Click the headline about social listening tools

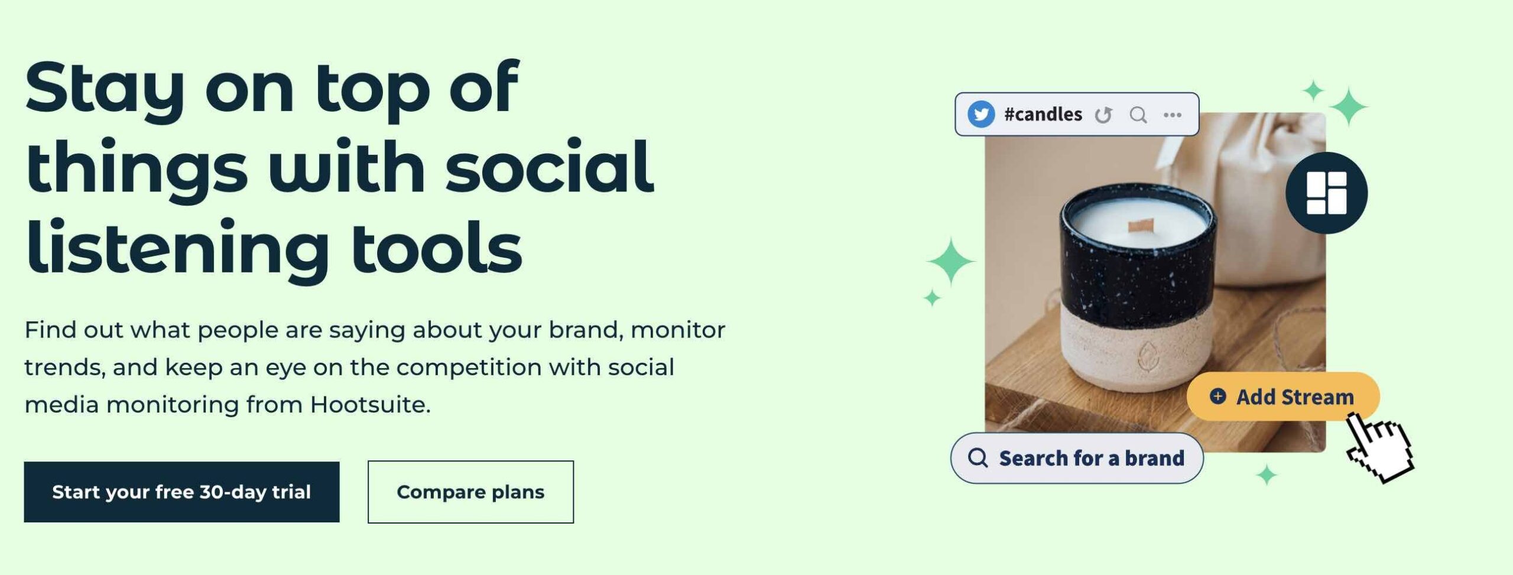(x=339, y=167)
